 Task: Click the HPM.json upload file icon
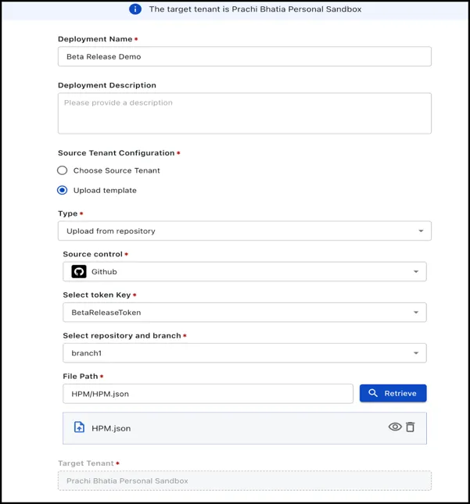79,427
